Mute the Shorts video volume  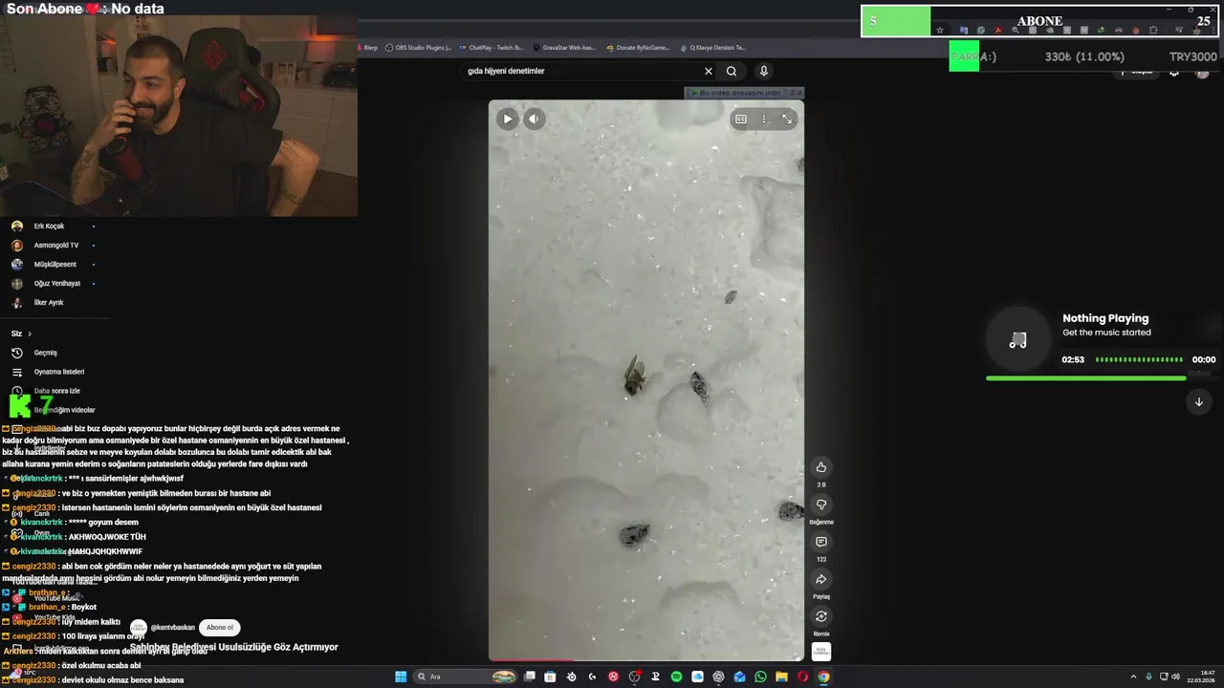coord(534,118)
